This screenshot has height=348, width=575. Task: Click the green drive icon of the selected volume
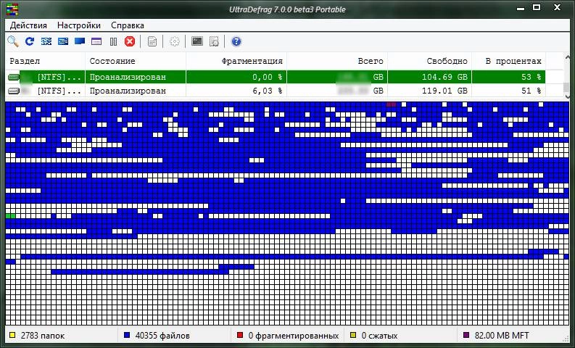click(x=14, y=77)
